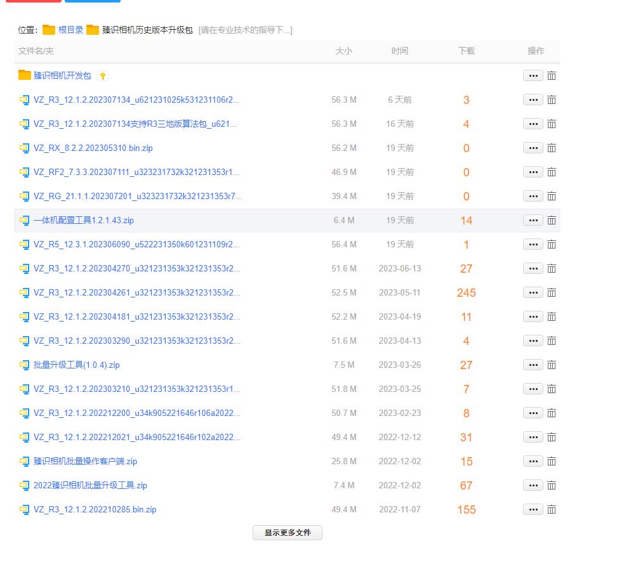Click file icon of VZ_R3_12.1.2.202210285.bin.zip
Viewport: 617px width, 579px height.
24,510
